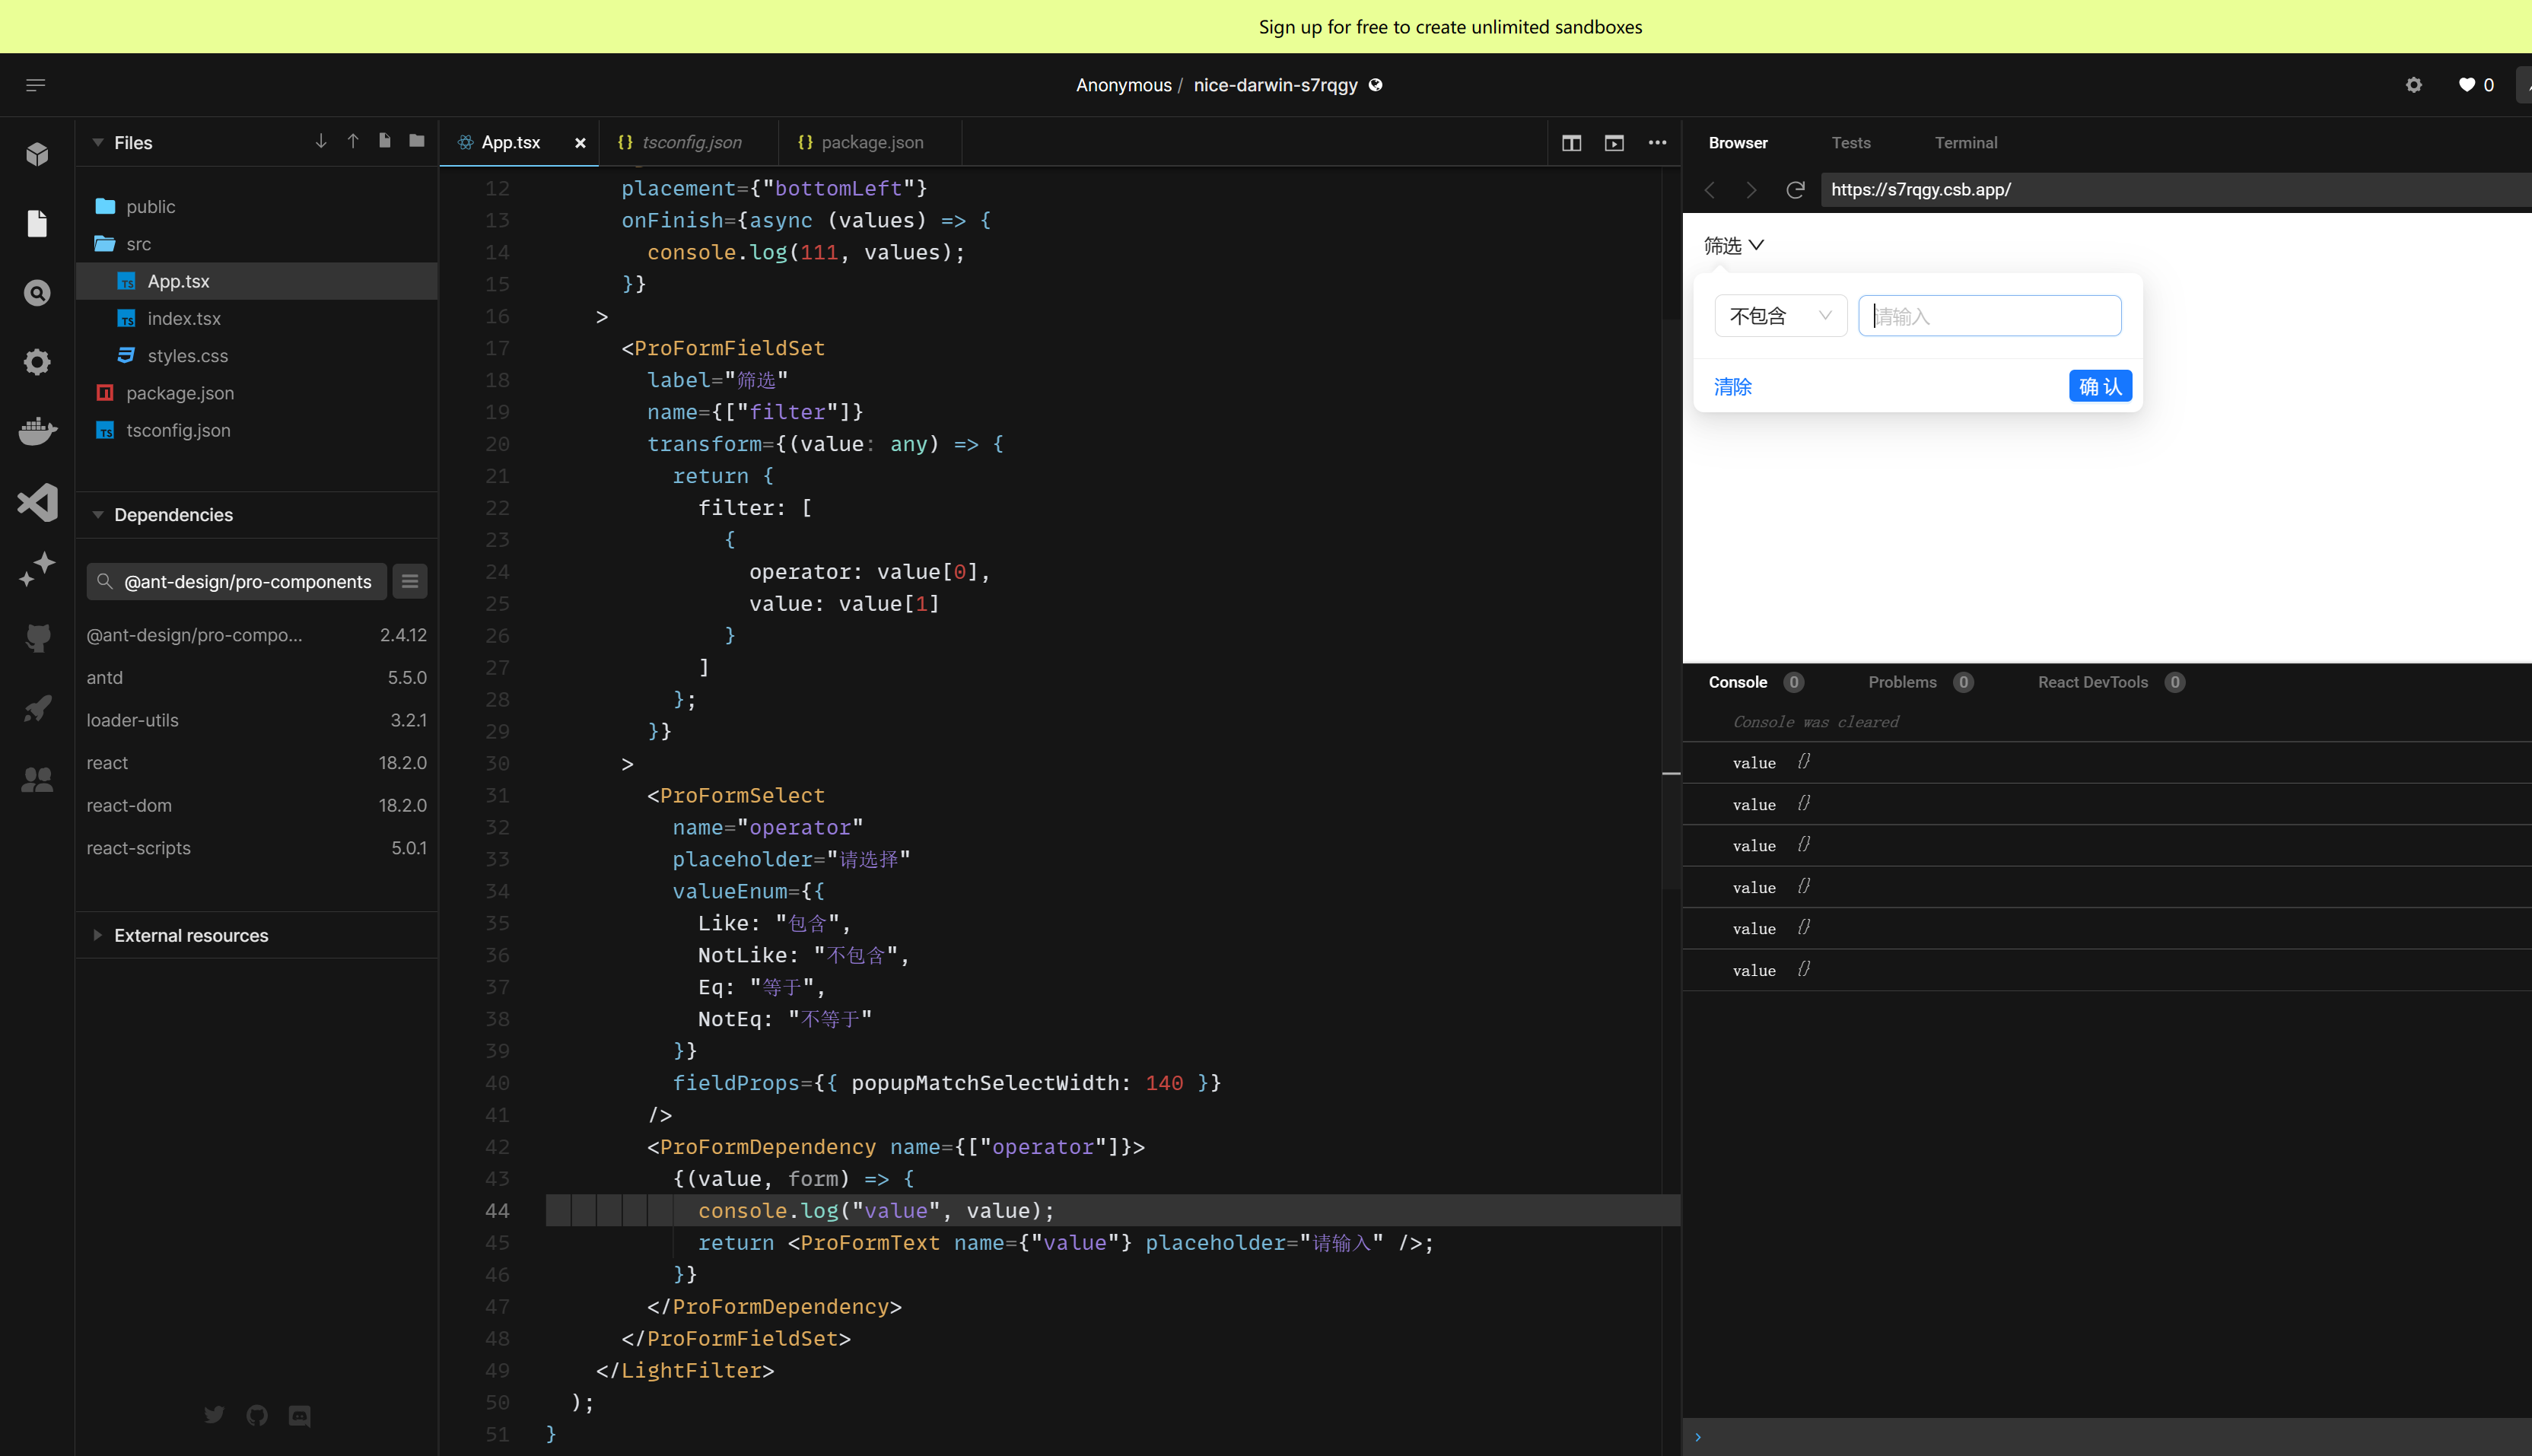This screenshot has width=2532, height=1456.
Task: Switch to the React DevTools tab
Action: point(2091,682)
